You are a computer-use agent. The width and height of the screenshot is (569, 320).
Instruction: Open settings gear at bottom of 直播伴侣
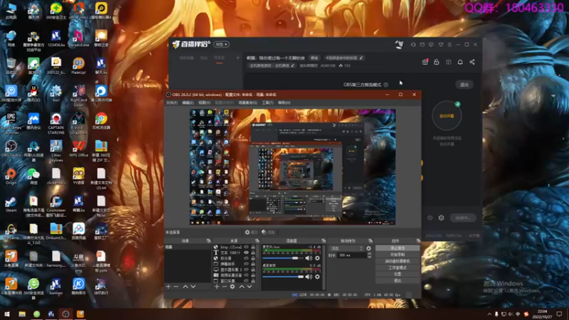point(441,218)
